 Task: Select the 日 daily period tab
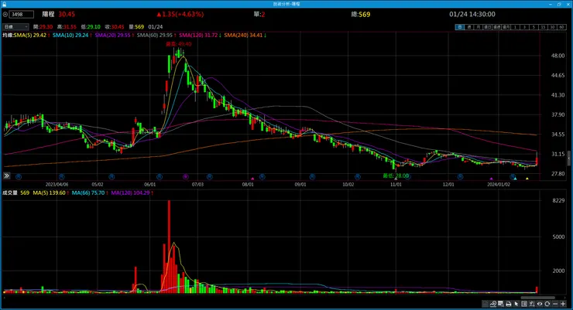pos(459,27)
